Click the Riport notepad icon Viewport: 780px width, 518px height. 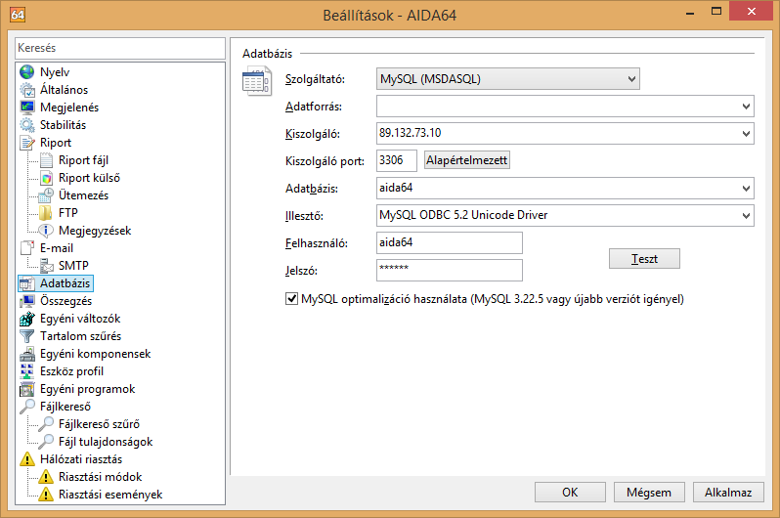point(26,143)
